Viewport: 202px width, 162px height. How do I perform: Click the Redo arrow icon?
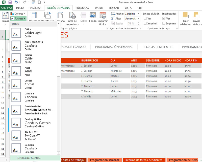(24, 2)
